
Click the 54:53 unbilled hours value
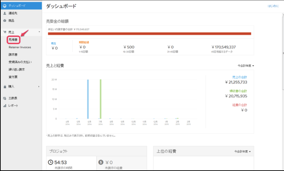[60, 163]
